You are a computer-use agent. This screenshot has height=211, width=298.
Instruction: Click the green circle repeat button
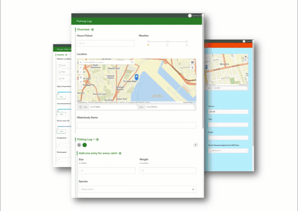pyautogui.click(x=85, y=145)
